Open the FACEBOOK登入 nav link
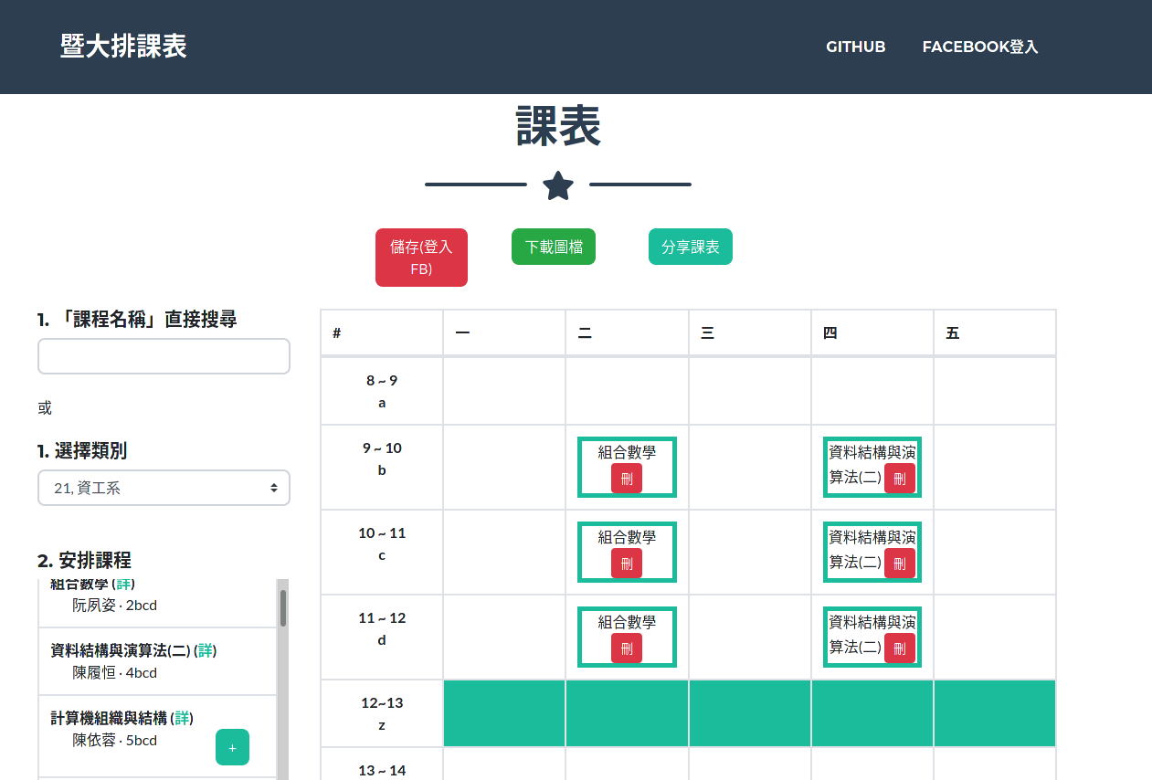The height and width of the screenshot is (780, 1152). (980, 47)
